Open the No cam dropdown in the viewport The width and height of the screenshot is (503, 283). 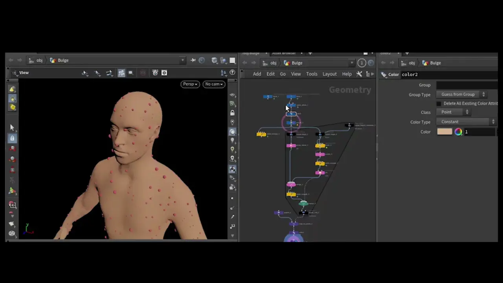[214, 84]
